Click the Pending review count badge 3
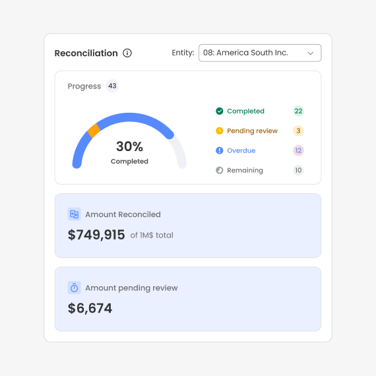The width and height of the screenshot is (376, 376). pyautogui.click(x=298, y=131)
